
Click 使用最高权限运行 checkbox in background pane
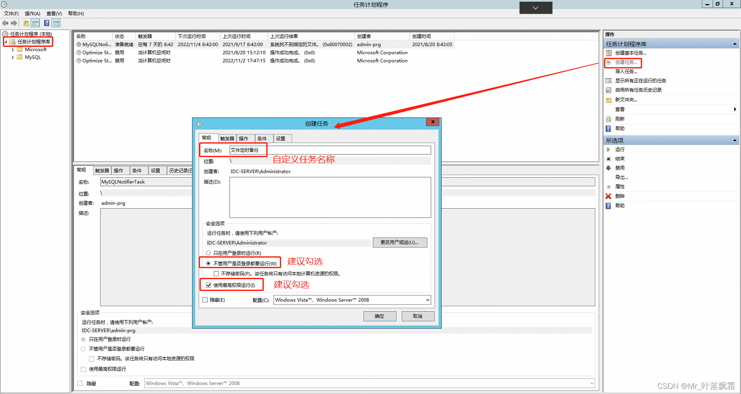click(83, 369)
